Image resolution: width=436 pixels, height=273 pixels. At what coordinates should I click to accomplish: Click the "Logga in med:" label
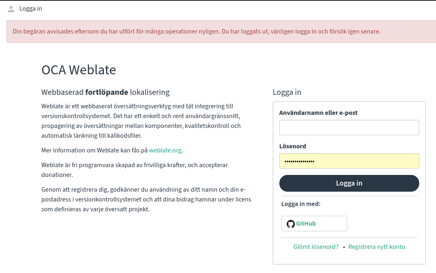(x=301, y=204)
